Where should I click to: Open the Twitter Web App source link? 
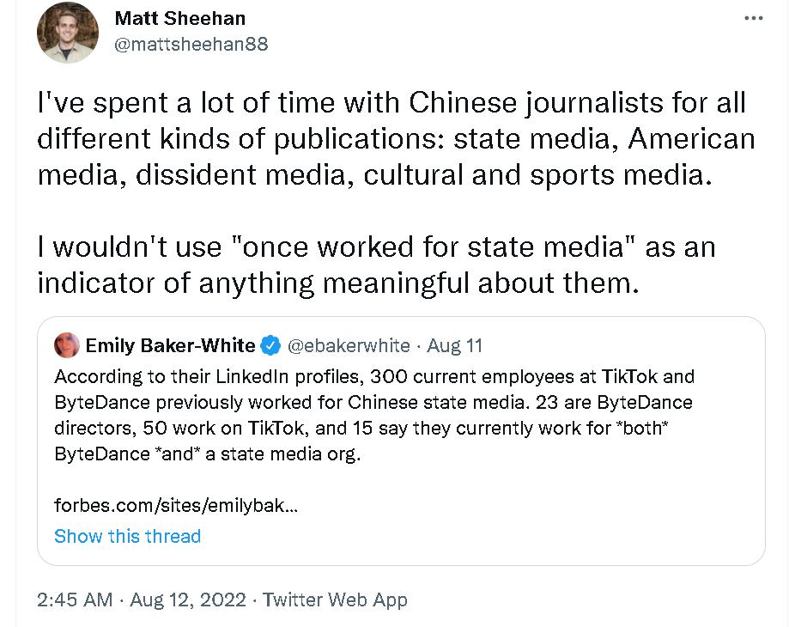click(335, 600)
